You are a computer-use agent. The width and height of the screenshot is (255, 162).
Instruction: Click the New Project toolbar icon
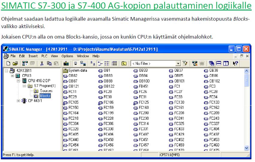(x=8, y=63)
